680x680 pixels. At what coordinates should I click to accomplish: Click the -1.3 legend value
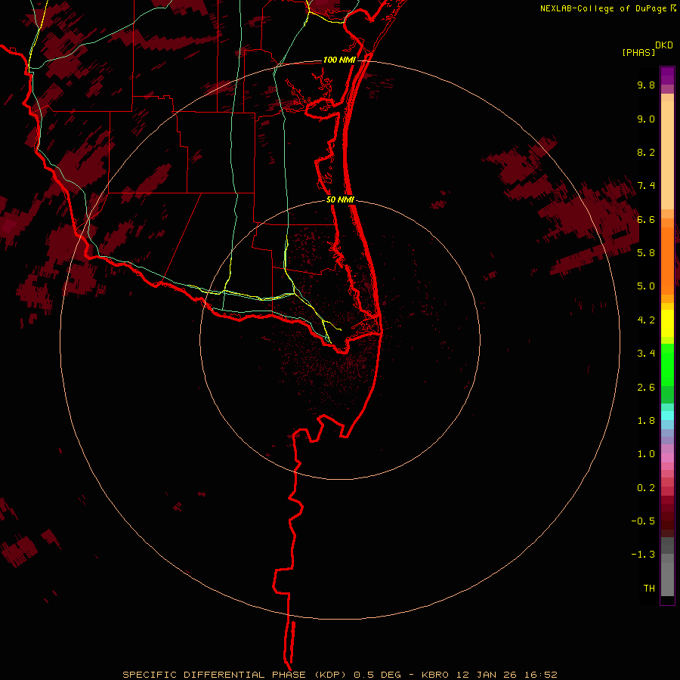(x=643, y=555)
